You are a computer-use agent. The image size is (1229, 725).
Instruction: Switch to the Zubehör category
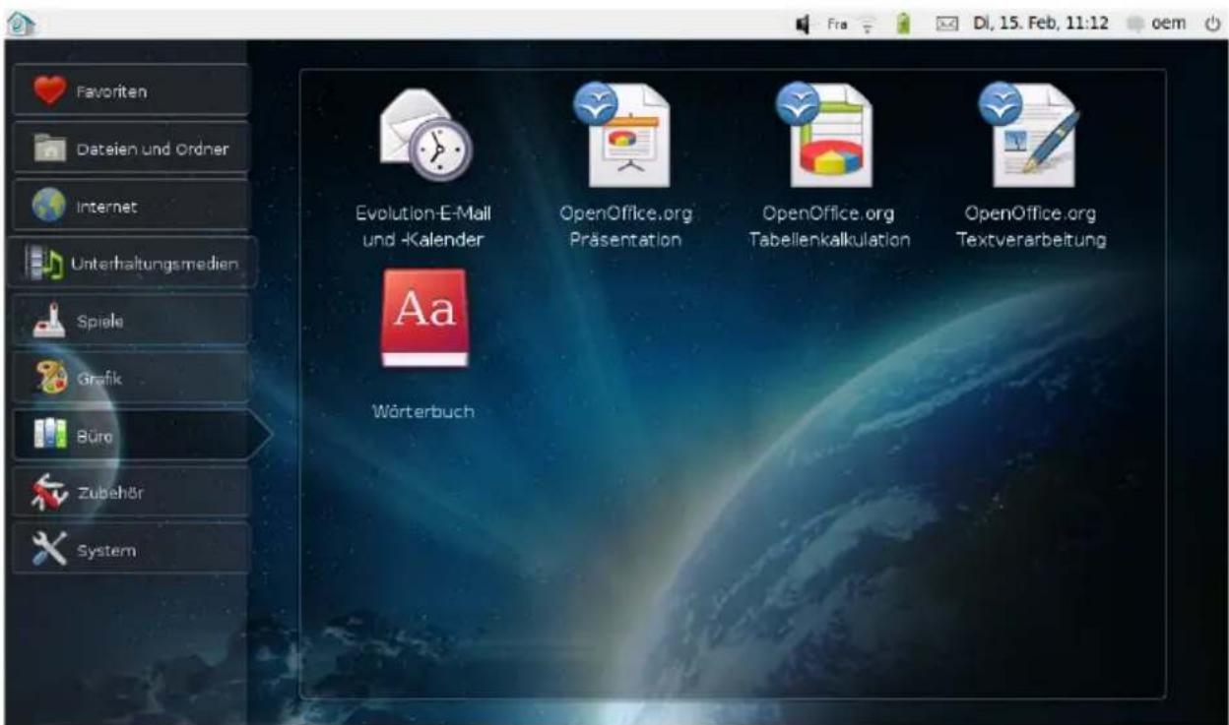(x=129, y=492)
